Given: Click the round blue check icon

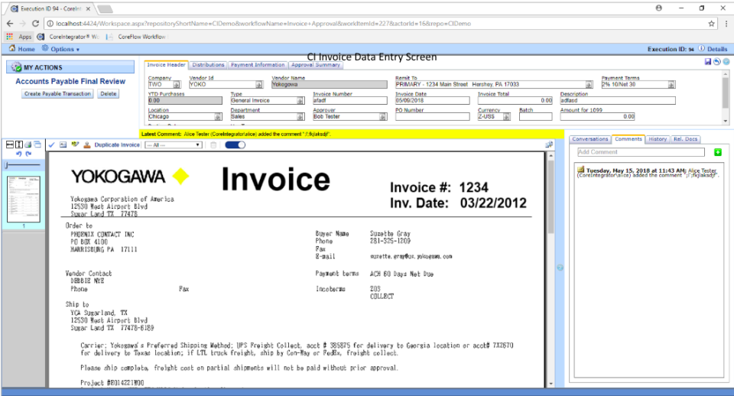Looking at the screenshot, I should (x=726, y=62).
